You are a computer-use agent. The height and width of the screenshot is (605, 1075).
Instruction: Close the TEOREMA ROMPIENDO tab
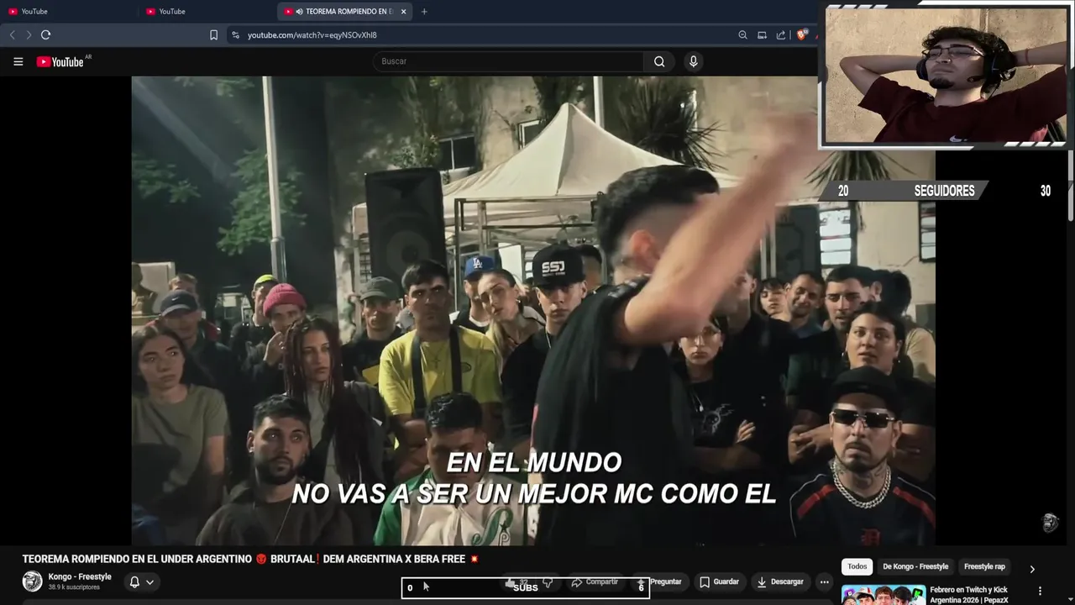click(403, 12)
